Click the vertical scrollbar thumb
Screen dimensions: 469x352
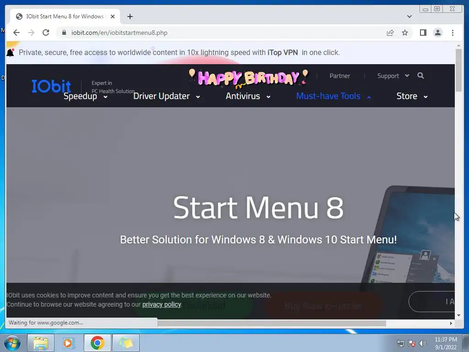[458, 70]
